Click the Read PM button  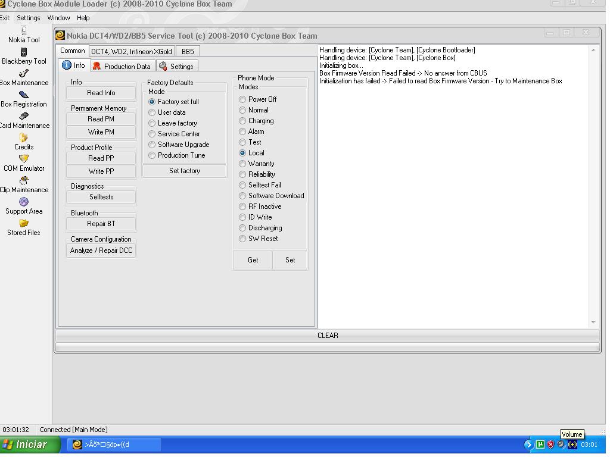[x=101, y=119]
